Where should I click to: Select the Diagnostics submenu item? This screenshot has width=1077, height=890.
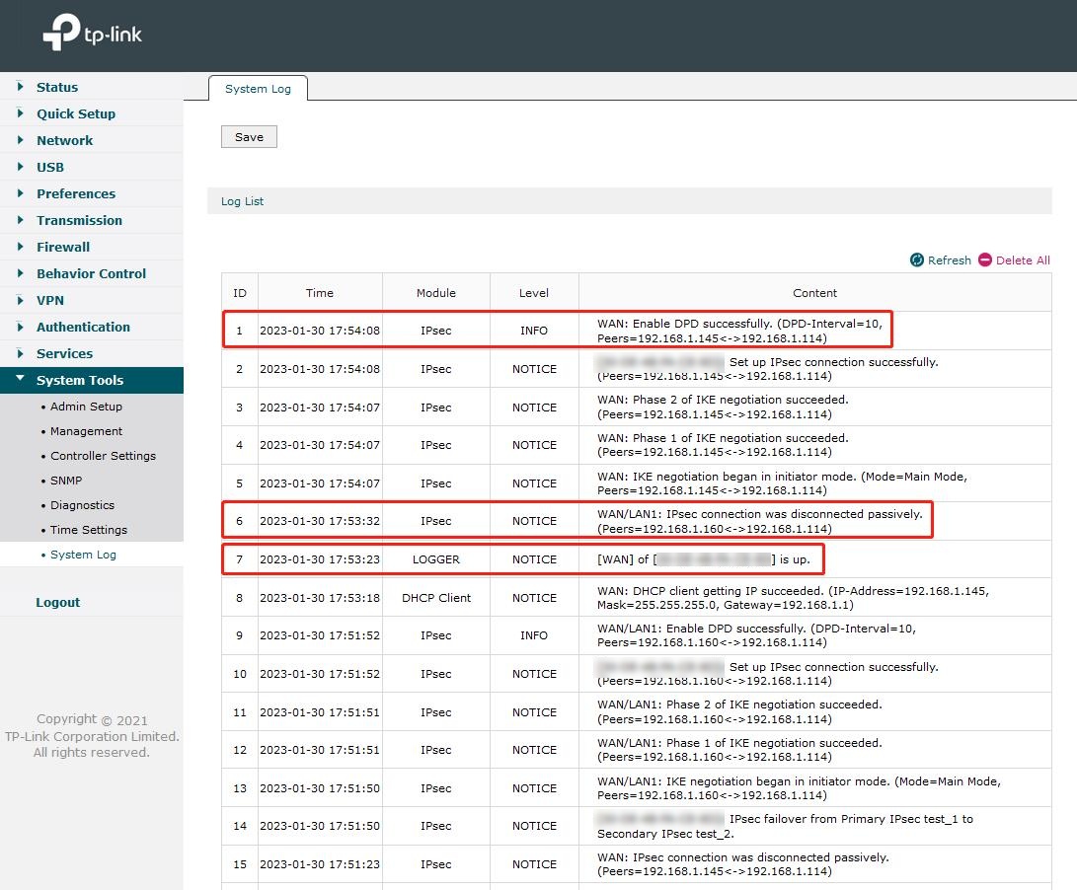[x=82, y=505]
